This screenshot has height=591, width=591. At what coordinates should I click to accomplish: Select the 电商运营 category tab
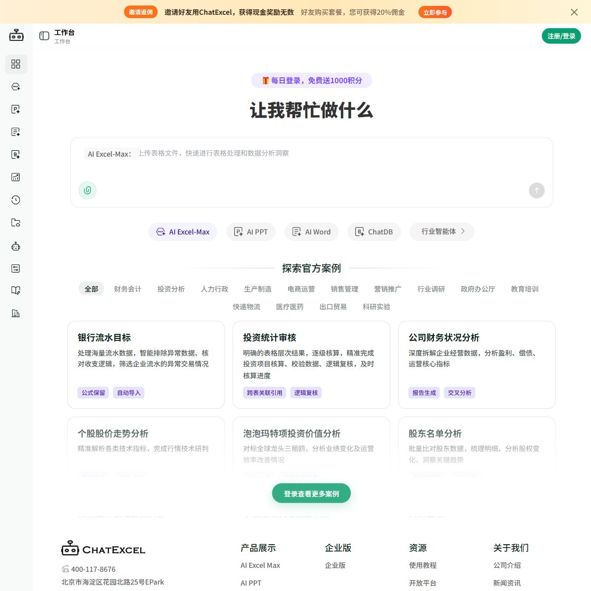click(301, 289)
